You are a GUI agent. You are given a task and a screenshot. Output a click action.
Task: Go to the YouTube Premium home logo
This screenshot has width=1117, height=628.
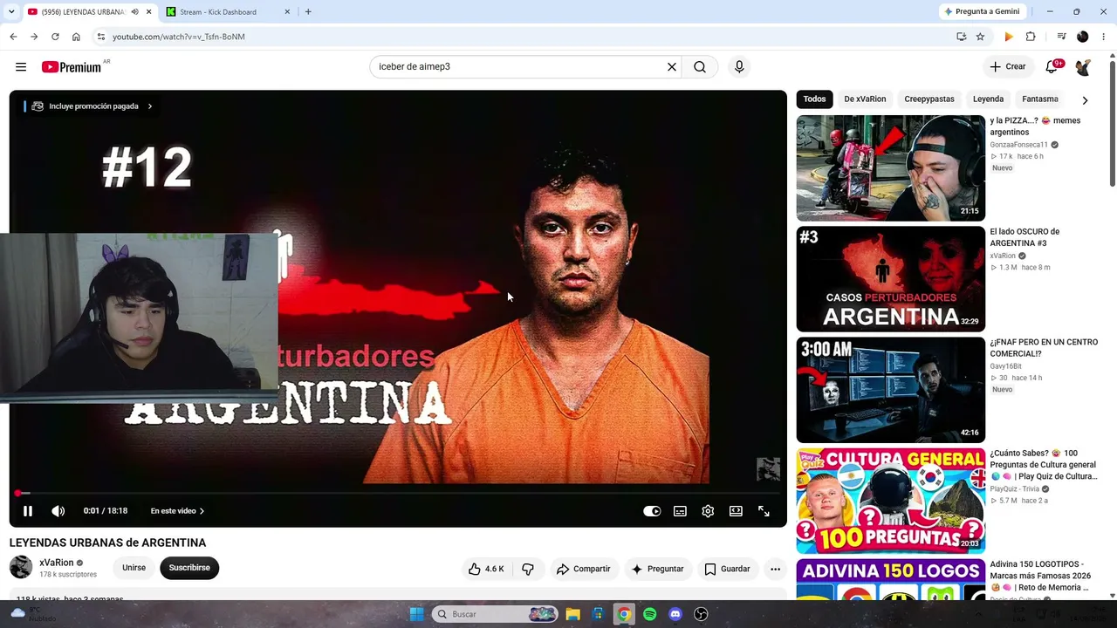pyautogui.click(x=72, y=67)
